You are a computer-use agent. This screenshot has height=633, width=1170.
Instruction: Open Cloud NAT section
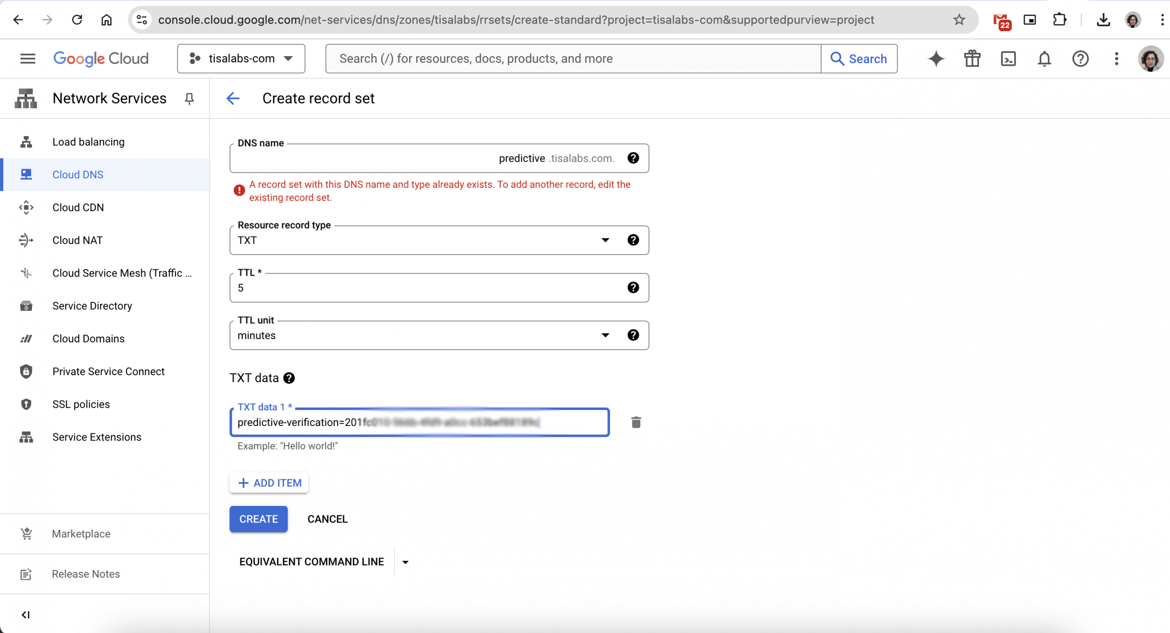click(105, 240)
